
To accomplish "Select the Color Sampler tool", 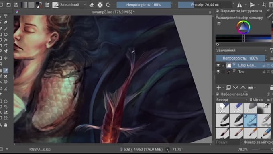I will coord(6,71).
